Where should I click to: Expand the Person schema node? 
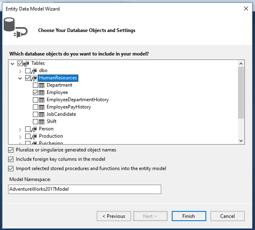(x=20, y=129)
